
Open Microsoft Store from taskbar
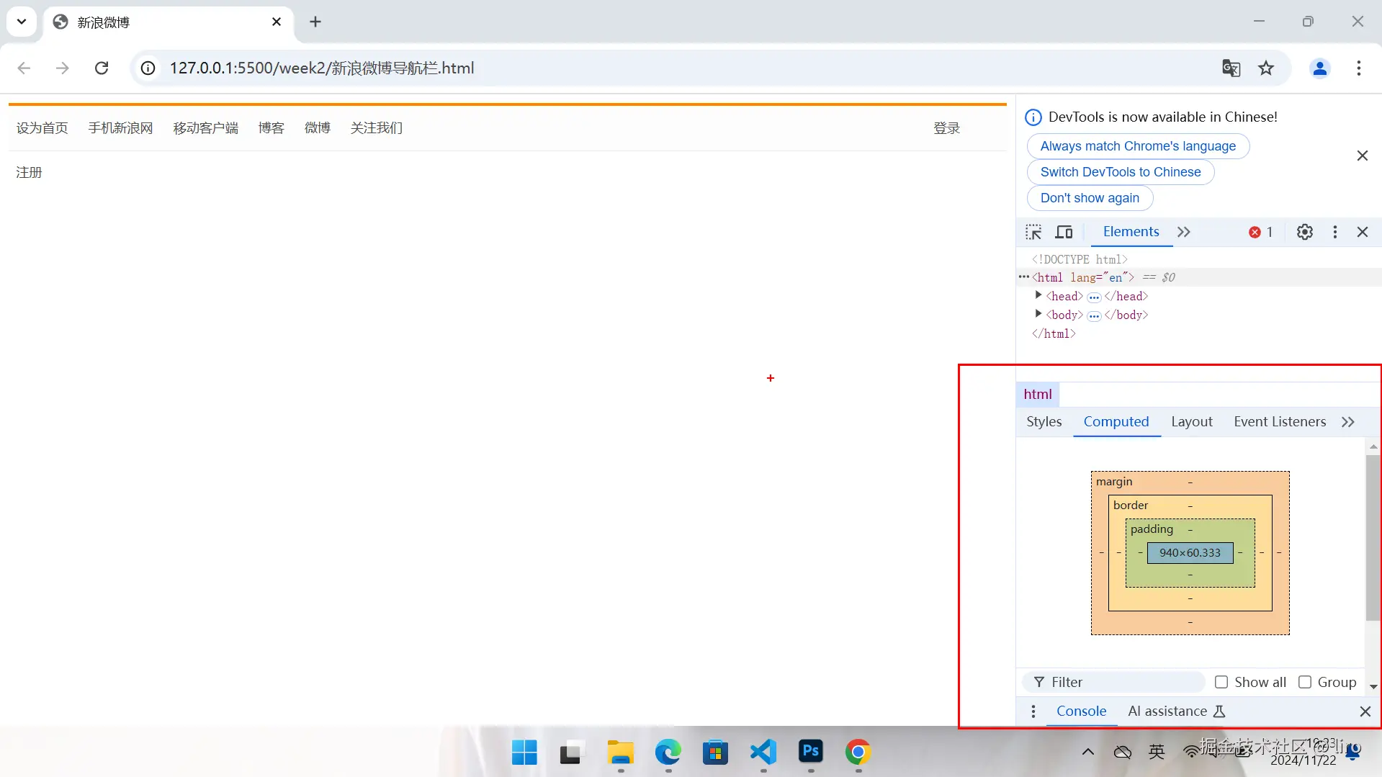pyautogui.click(x=715, y=753)
